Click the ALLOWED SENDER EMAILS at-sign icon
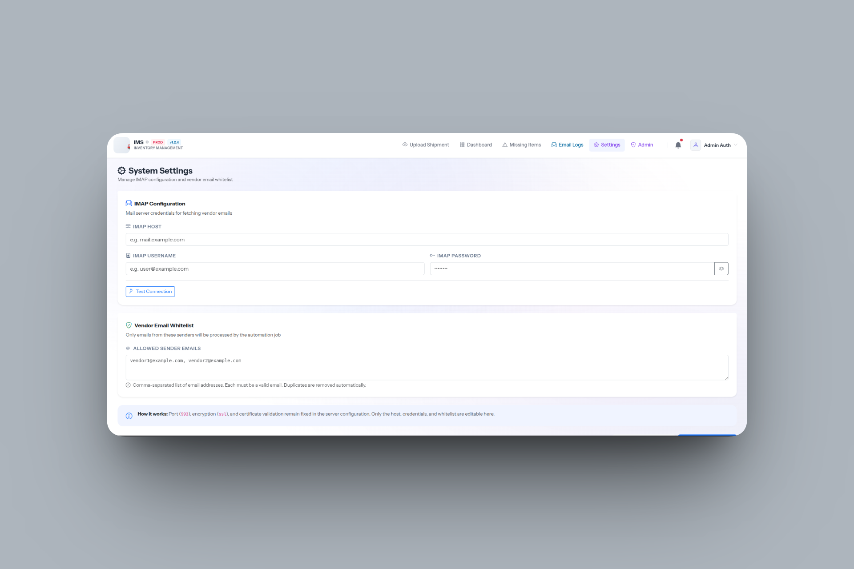This screenshot has height=569, width=854. point(128,349)
